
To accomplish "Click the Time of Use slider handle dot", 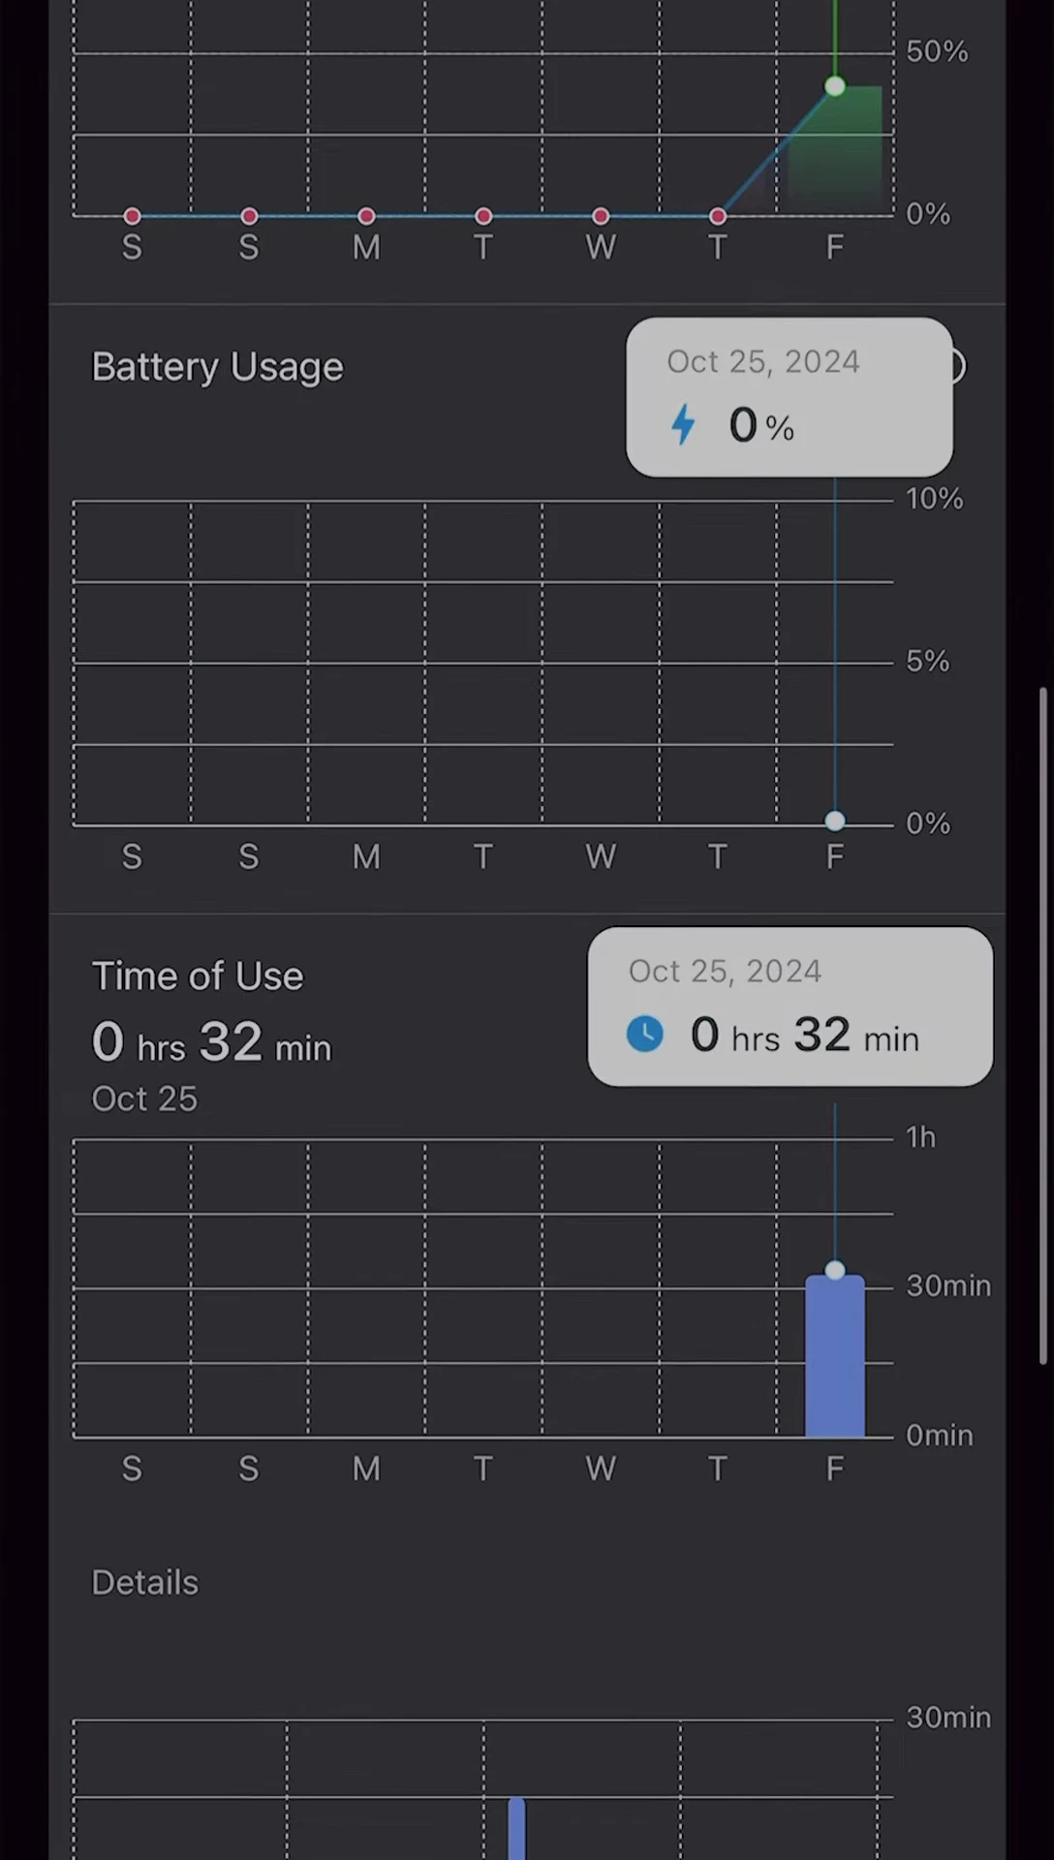I will 835,1270.
